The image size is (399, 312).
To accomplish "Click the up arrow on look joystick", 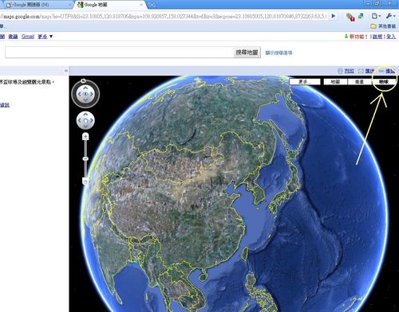I will (x=85, y=88).
